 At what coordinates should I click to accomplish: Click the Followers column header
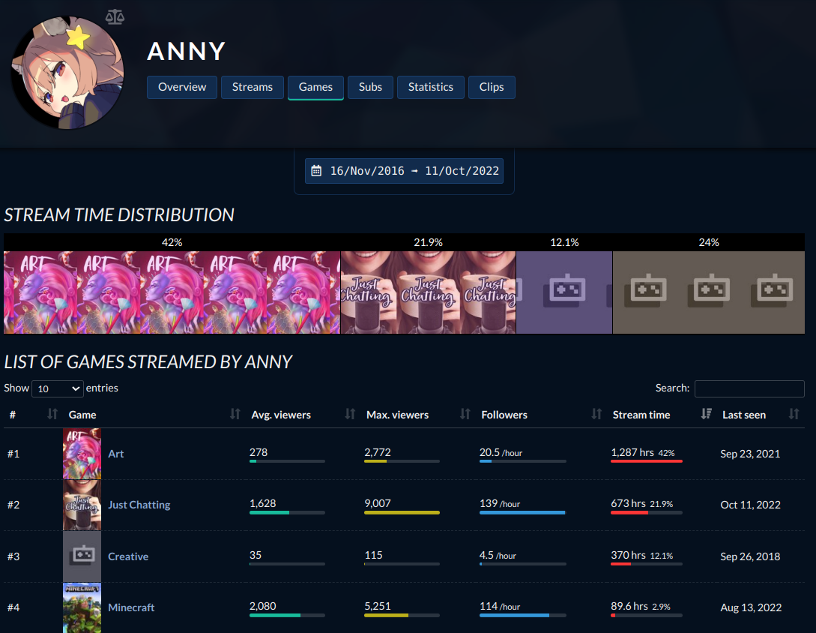coord(504,415)
